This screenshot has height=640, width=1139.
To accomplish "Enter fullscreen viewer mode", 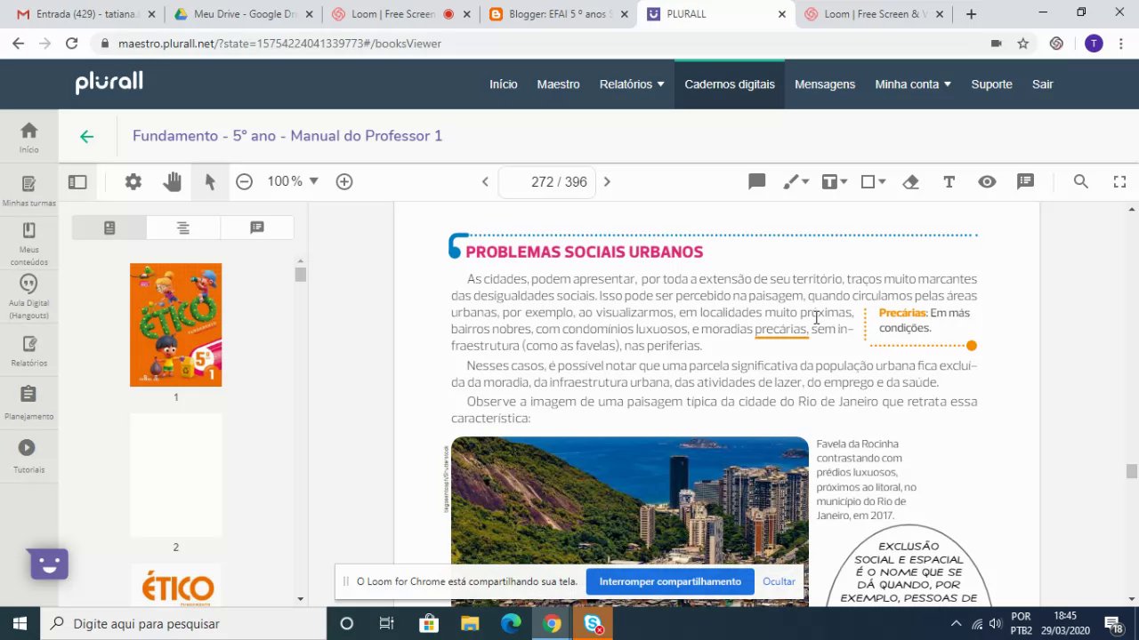I will [x=1119, y=181].
